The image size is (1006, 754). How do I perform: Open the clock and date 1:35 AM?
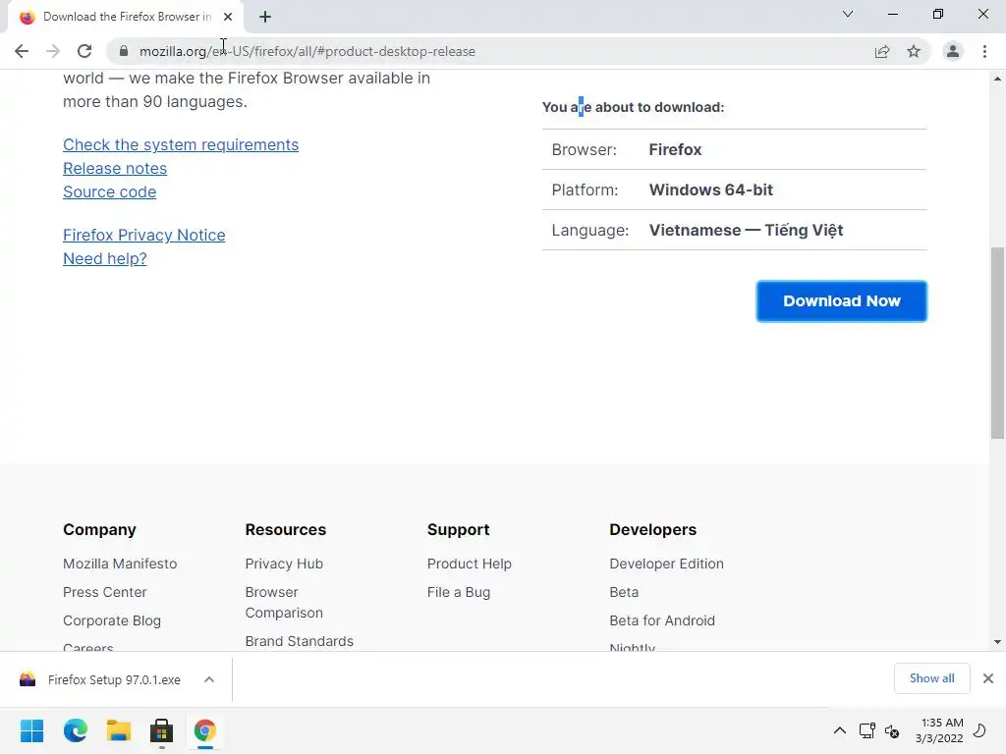tap(939, 730)
